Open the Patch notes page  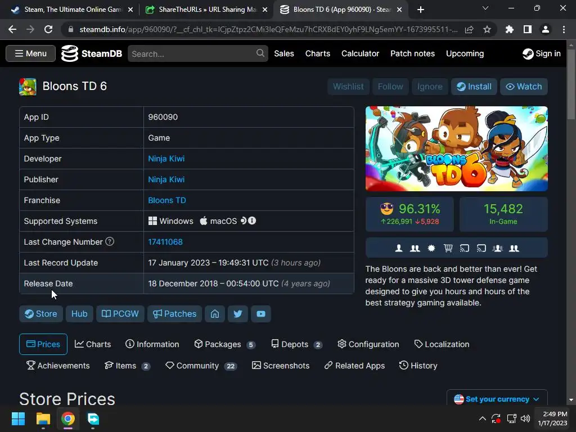click(x=412, y=53)
